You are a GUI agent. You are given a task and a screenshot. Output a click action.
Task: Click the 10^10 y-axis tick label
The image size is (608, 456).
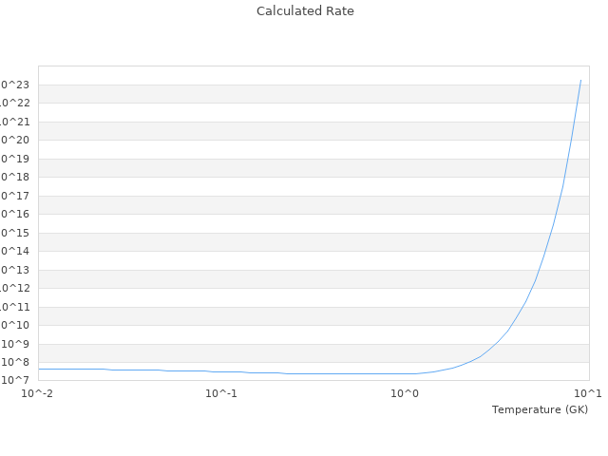pyautogui.click(x=16, y=326)
